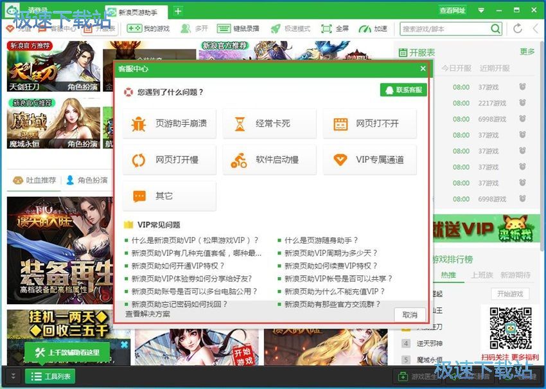The image size is (546, 389).
Task: Choose 网页打不开 issue tile
Action: [370, 123]
